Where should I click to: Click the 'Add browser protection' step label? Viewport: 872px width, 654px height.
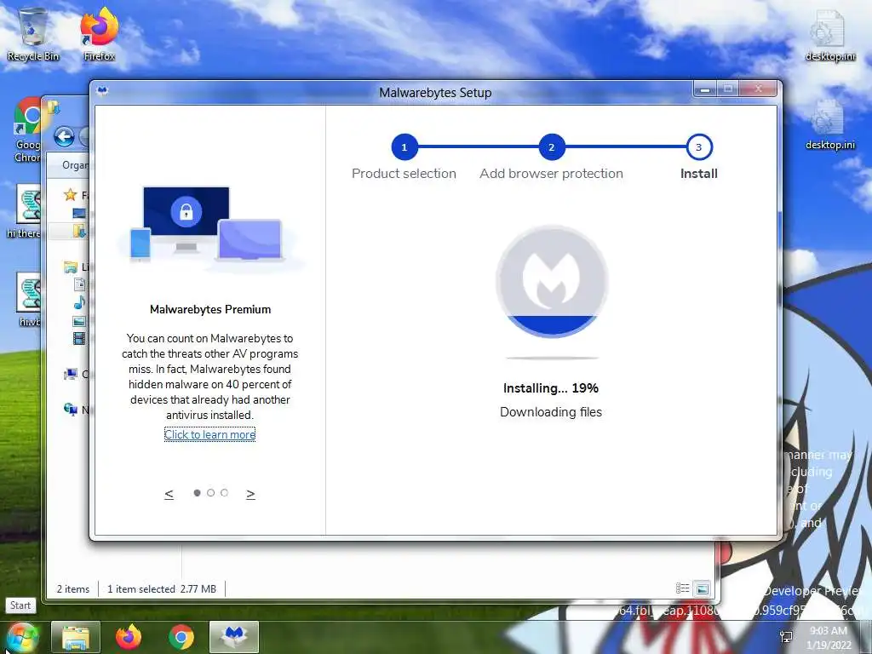tap(552, 174)
